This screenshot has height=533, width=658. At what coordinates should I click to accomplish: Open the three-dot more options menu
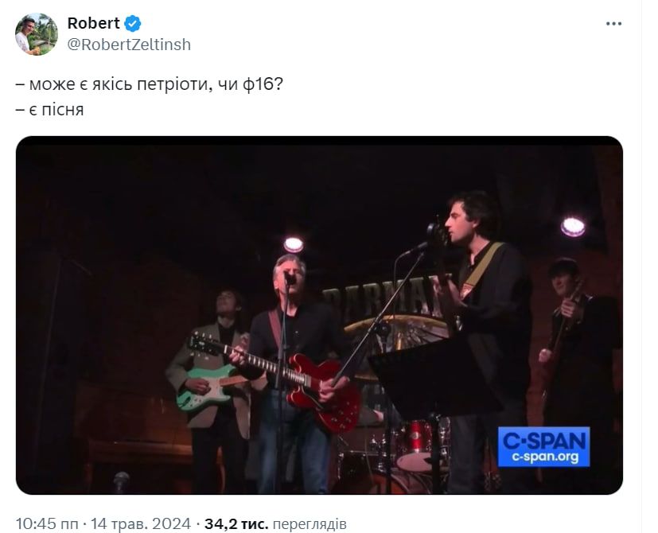click(613, 24)
